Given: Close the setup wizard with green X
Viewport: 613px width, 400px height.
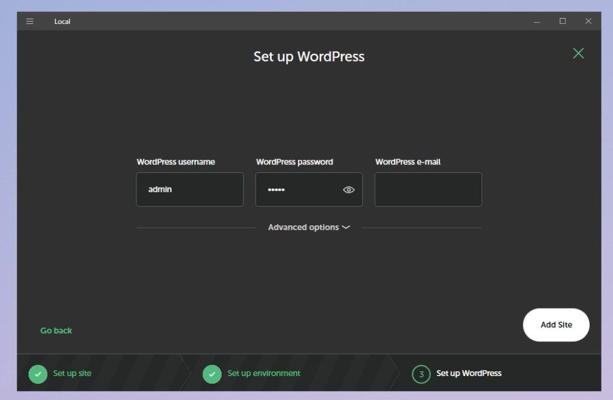Looking at the screenshot, I should (578, 53).
